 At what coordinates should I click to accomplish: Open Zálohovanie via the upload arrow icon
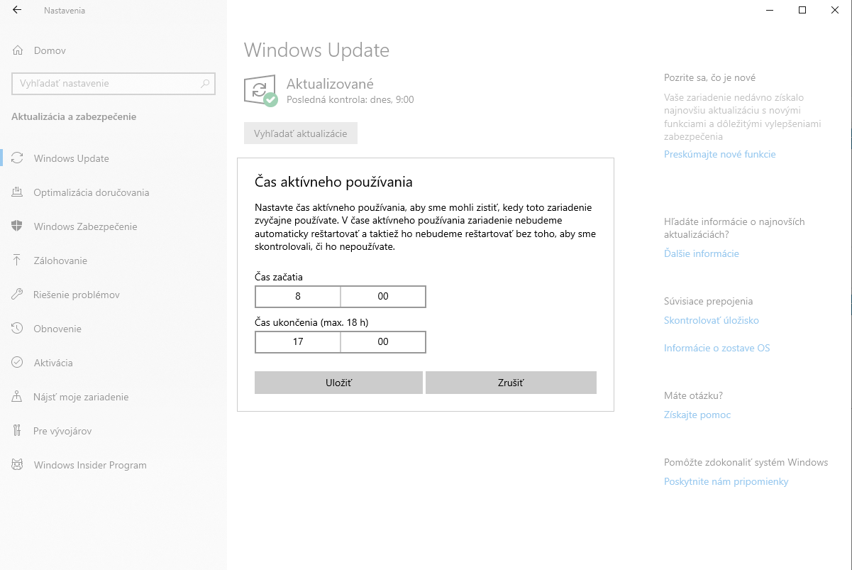coord(18,261)
